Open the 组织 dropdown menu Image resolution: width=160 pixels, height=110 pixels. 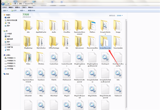[5, 11]
